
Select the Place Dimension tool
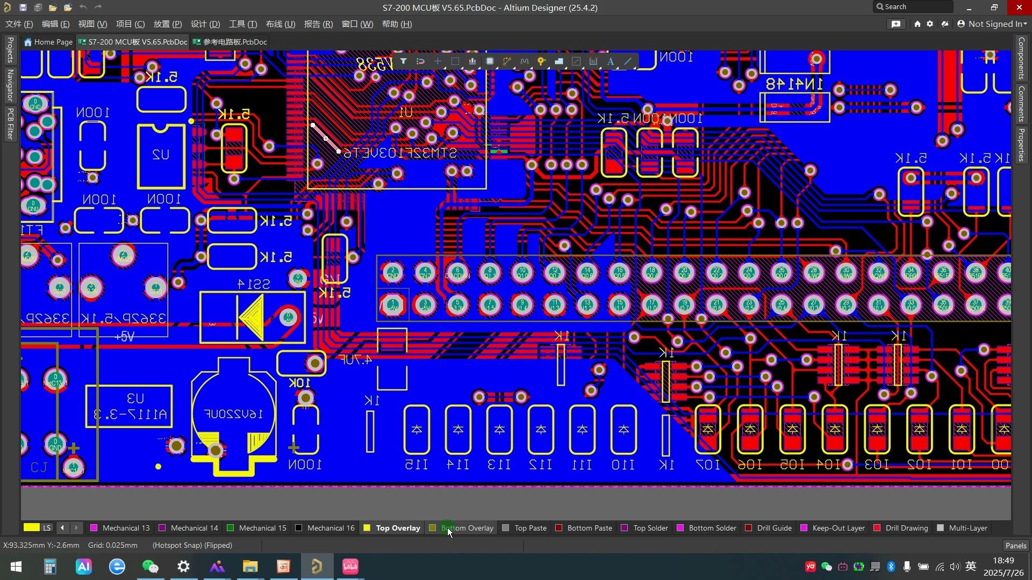tap(593, 61)
